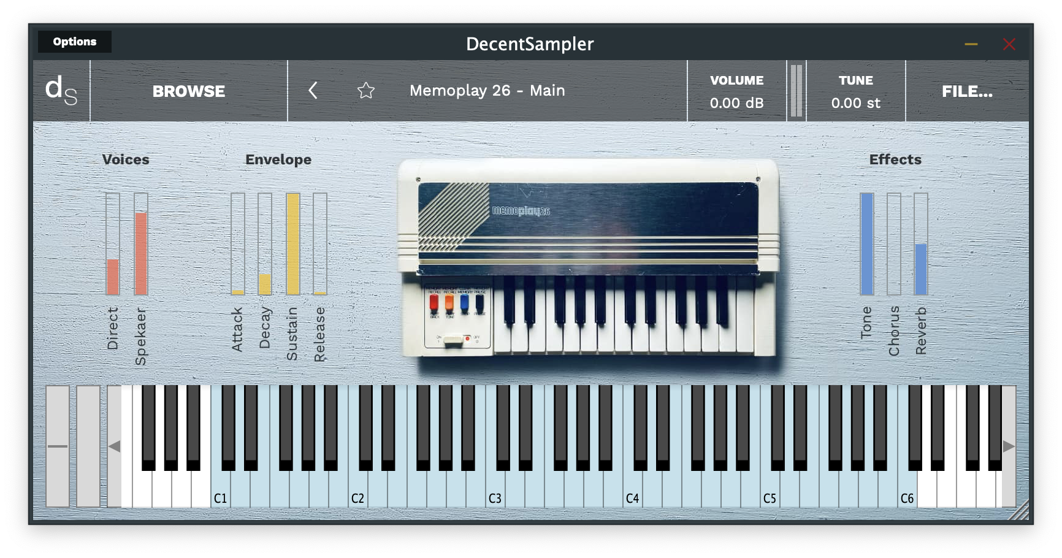Image resolution: width=1062 pixels, height=558 pixels.
Task: Play the C1 key
Action: pyautogui.click(x=221, y=491)
